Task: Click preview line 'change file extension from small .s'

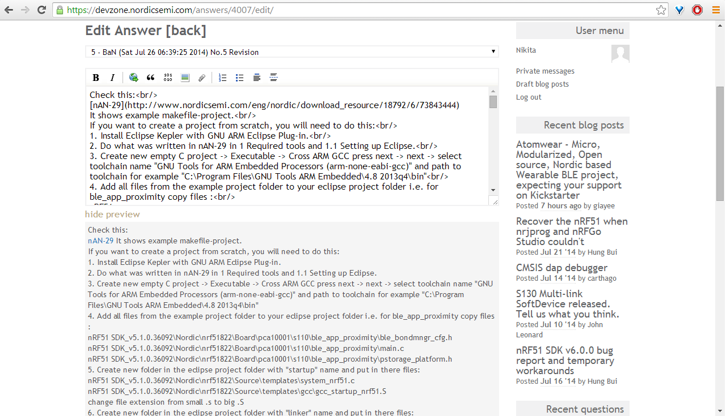Action: [166, 402]
